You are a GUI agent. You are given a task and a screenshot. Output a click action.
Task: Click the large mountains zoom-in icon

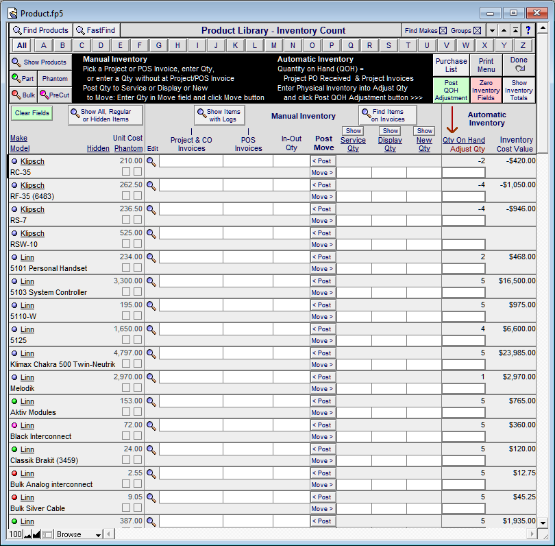pyautogui.click(x=36, y=534)
